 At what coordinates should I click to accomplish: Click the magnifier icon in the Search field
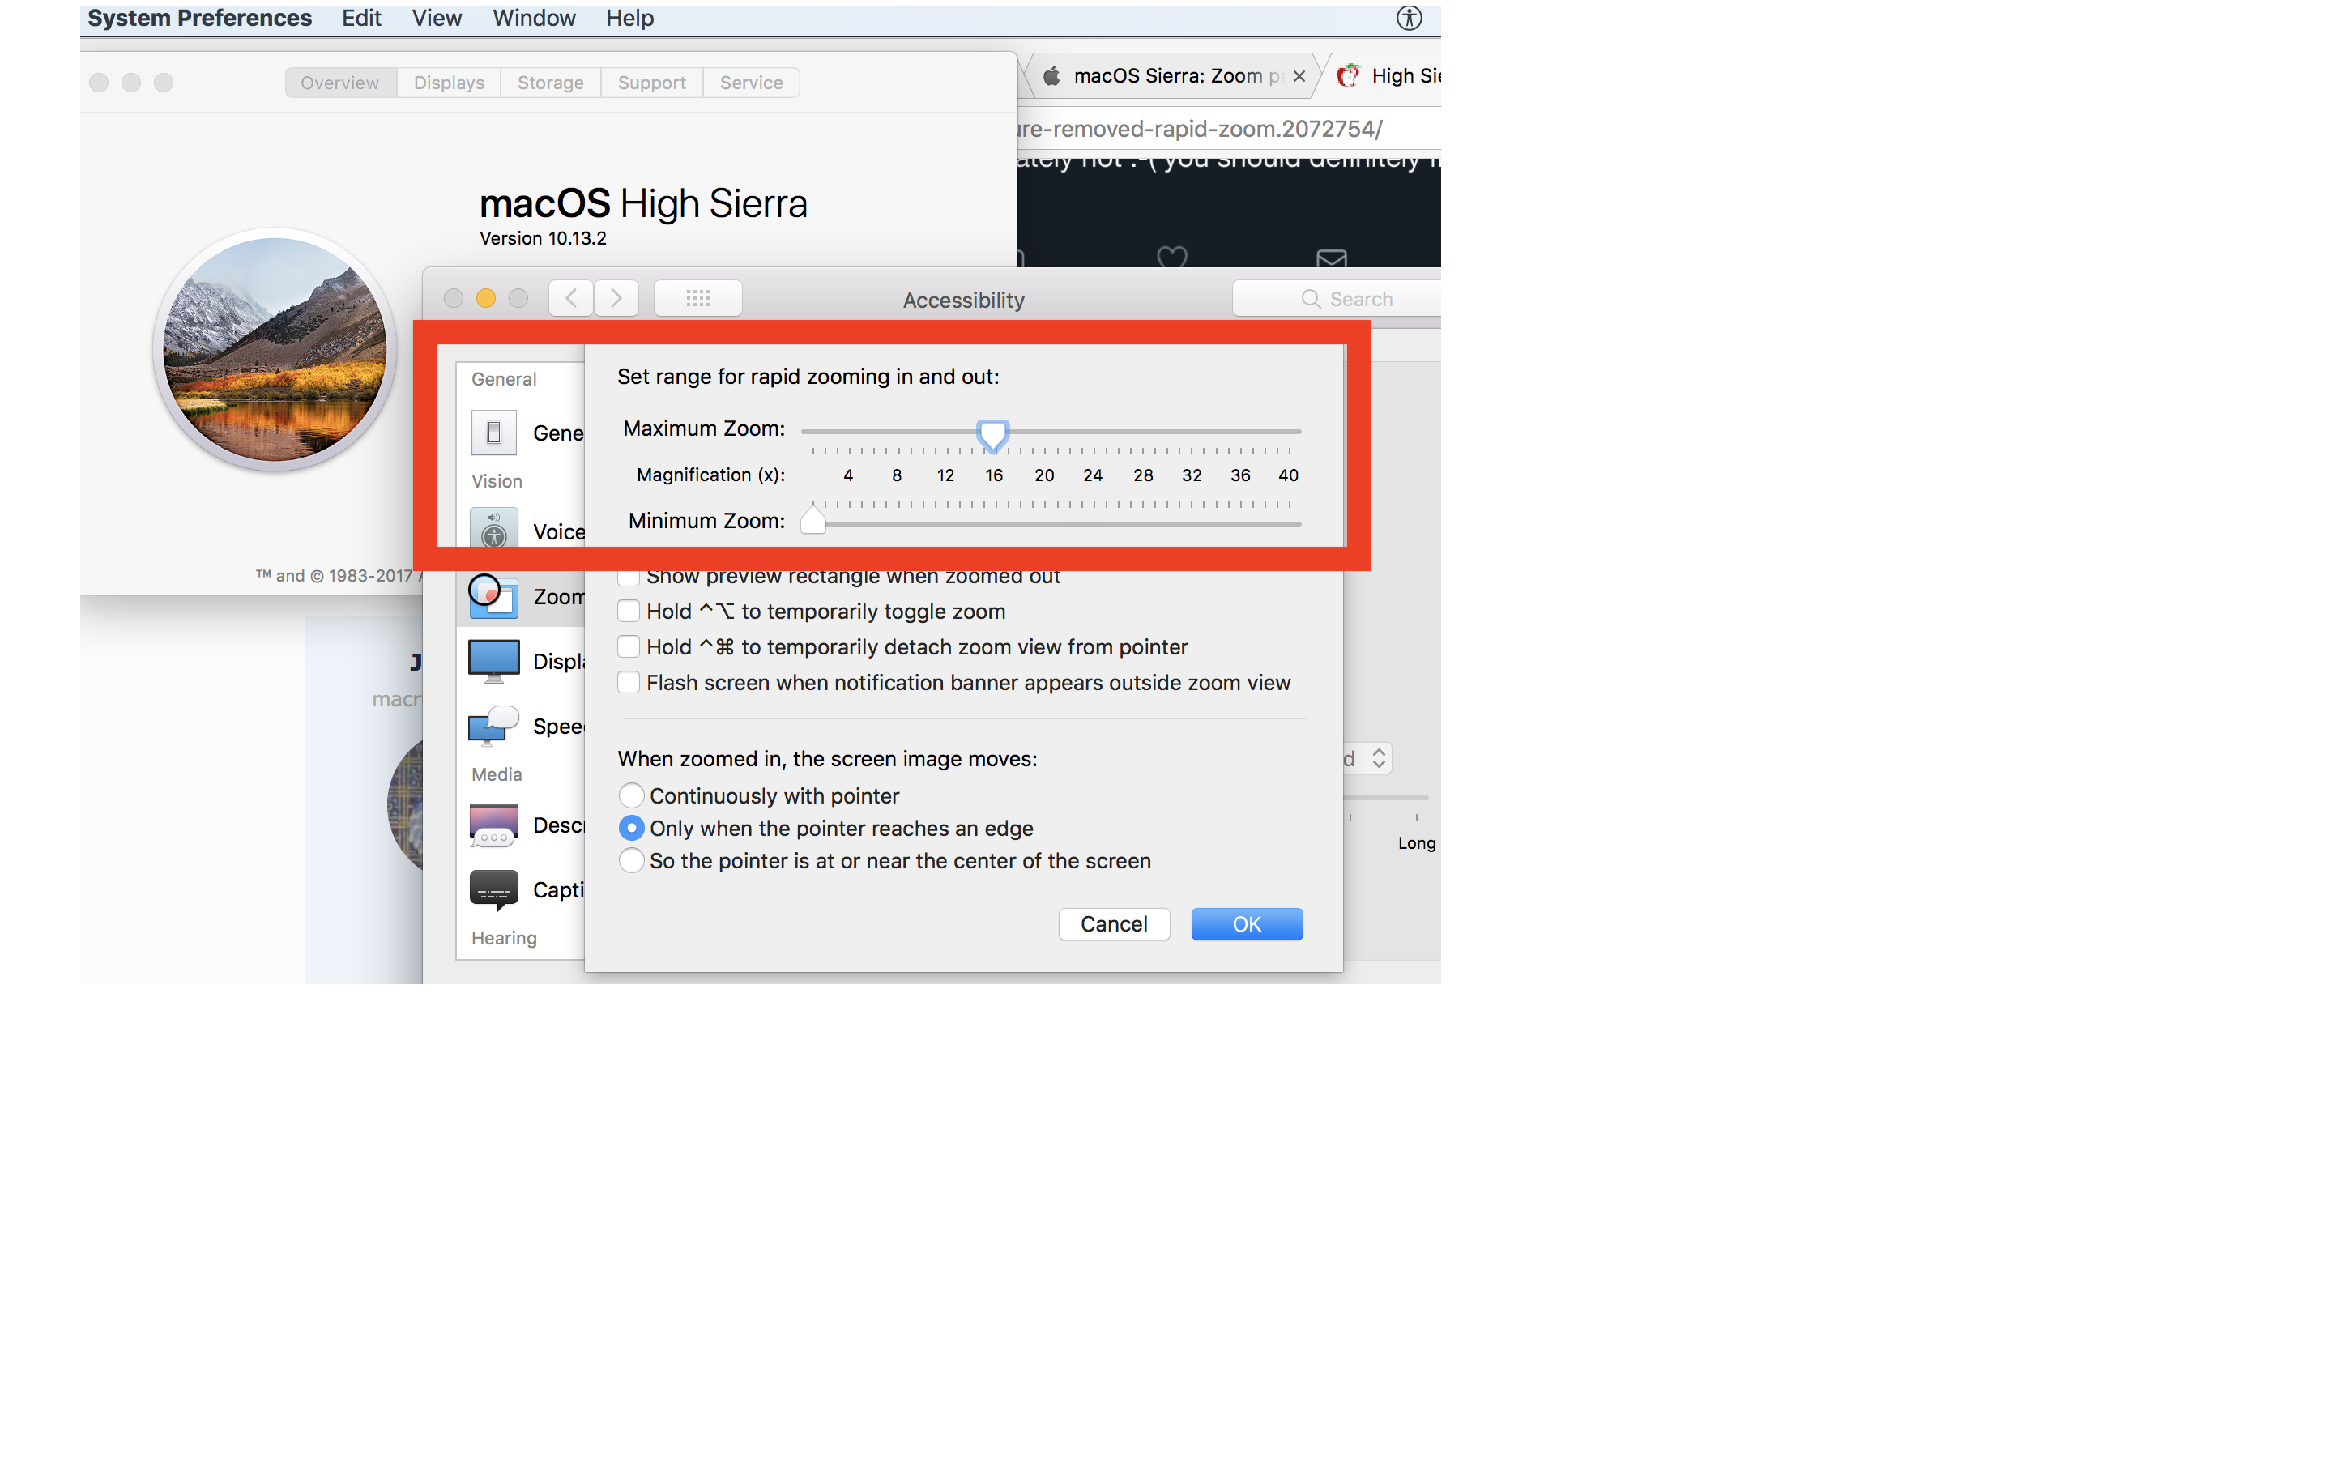[x=1310, y=299]
